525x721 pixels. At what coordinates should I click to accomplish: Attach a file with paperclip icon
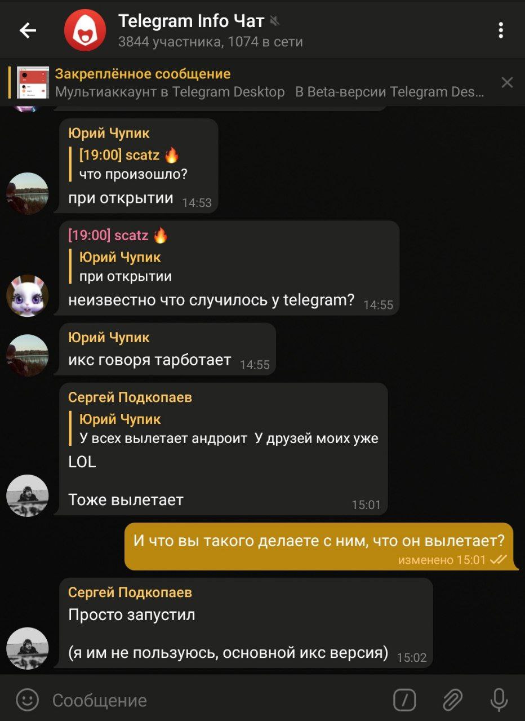(x=452, y=700)
